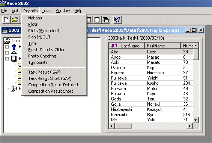Open the Window menu

(x=63, y=10)
